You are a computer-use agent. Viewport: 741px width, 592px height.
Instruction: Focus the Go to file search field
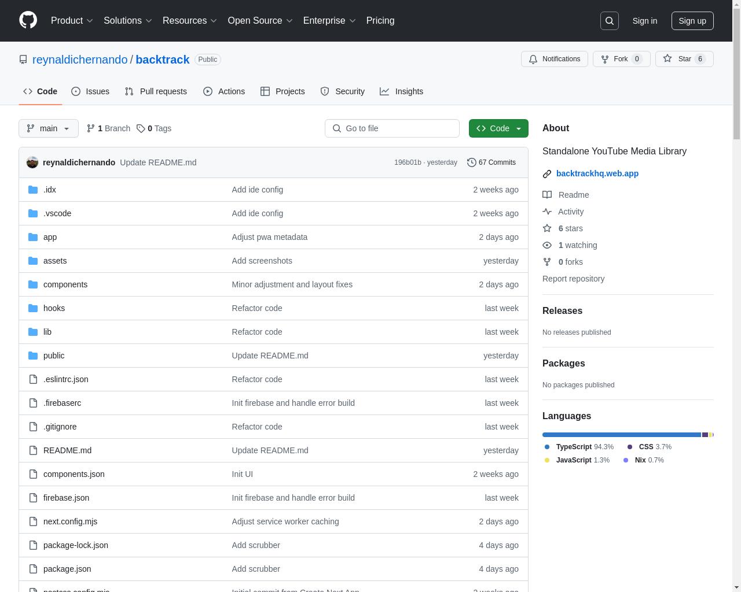(x=392, y=128)
